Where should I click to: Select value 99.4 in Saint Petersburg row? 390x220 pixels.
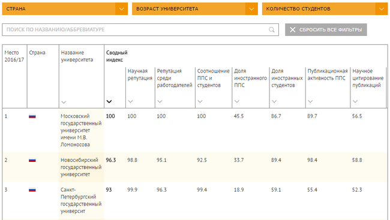202,190
